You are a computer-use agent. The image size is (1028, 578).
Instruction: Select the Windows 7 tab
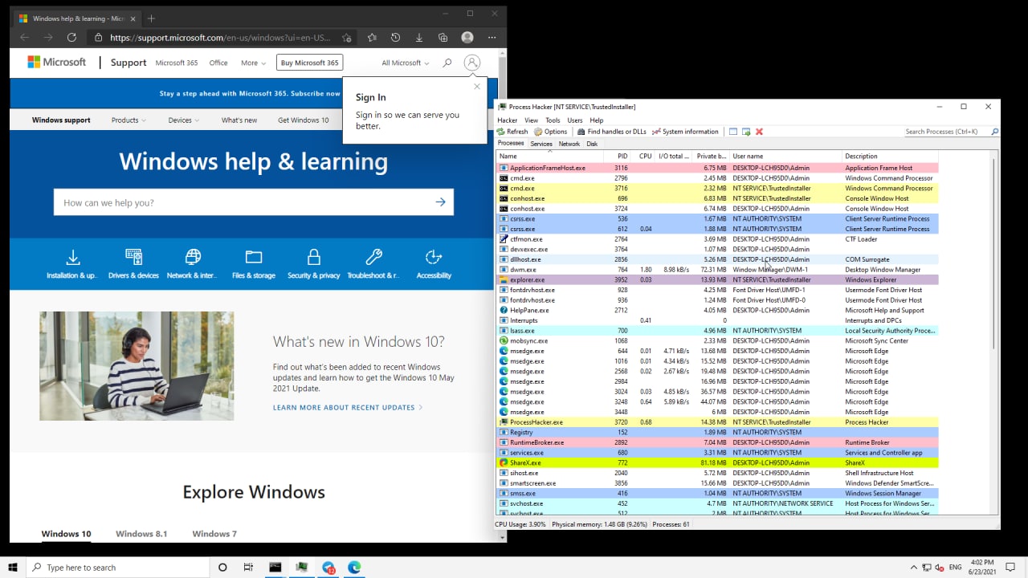point(214,534)
